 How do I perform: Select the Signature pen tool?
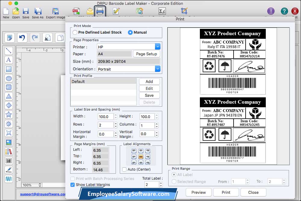pos(9,170)
